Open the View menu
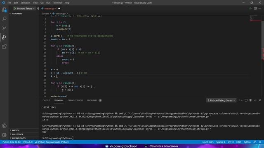Screen dimensions: 264x148 [35, 3]
